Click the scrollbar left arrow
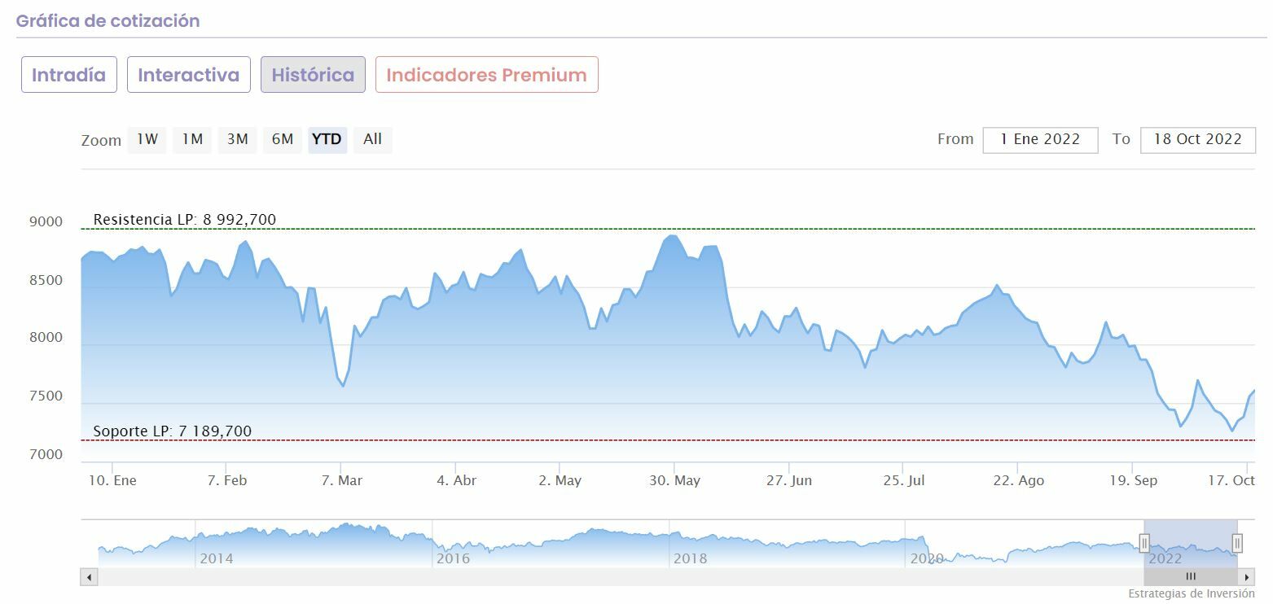The image size is (1273, 604). (89, 577)
